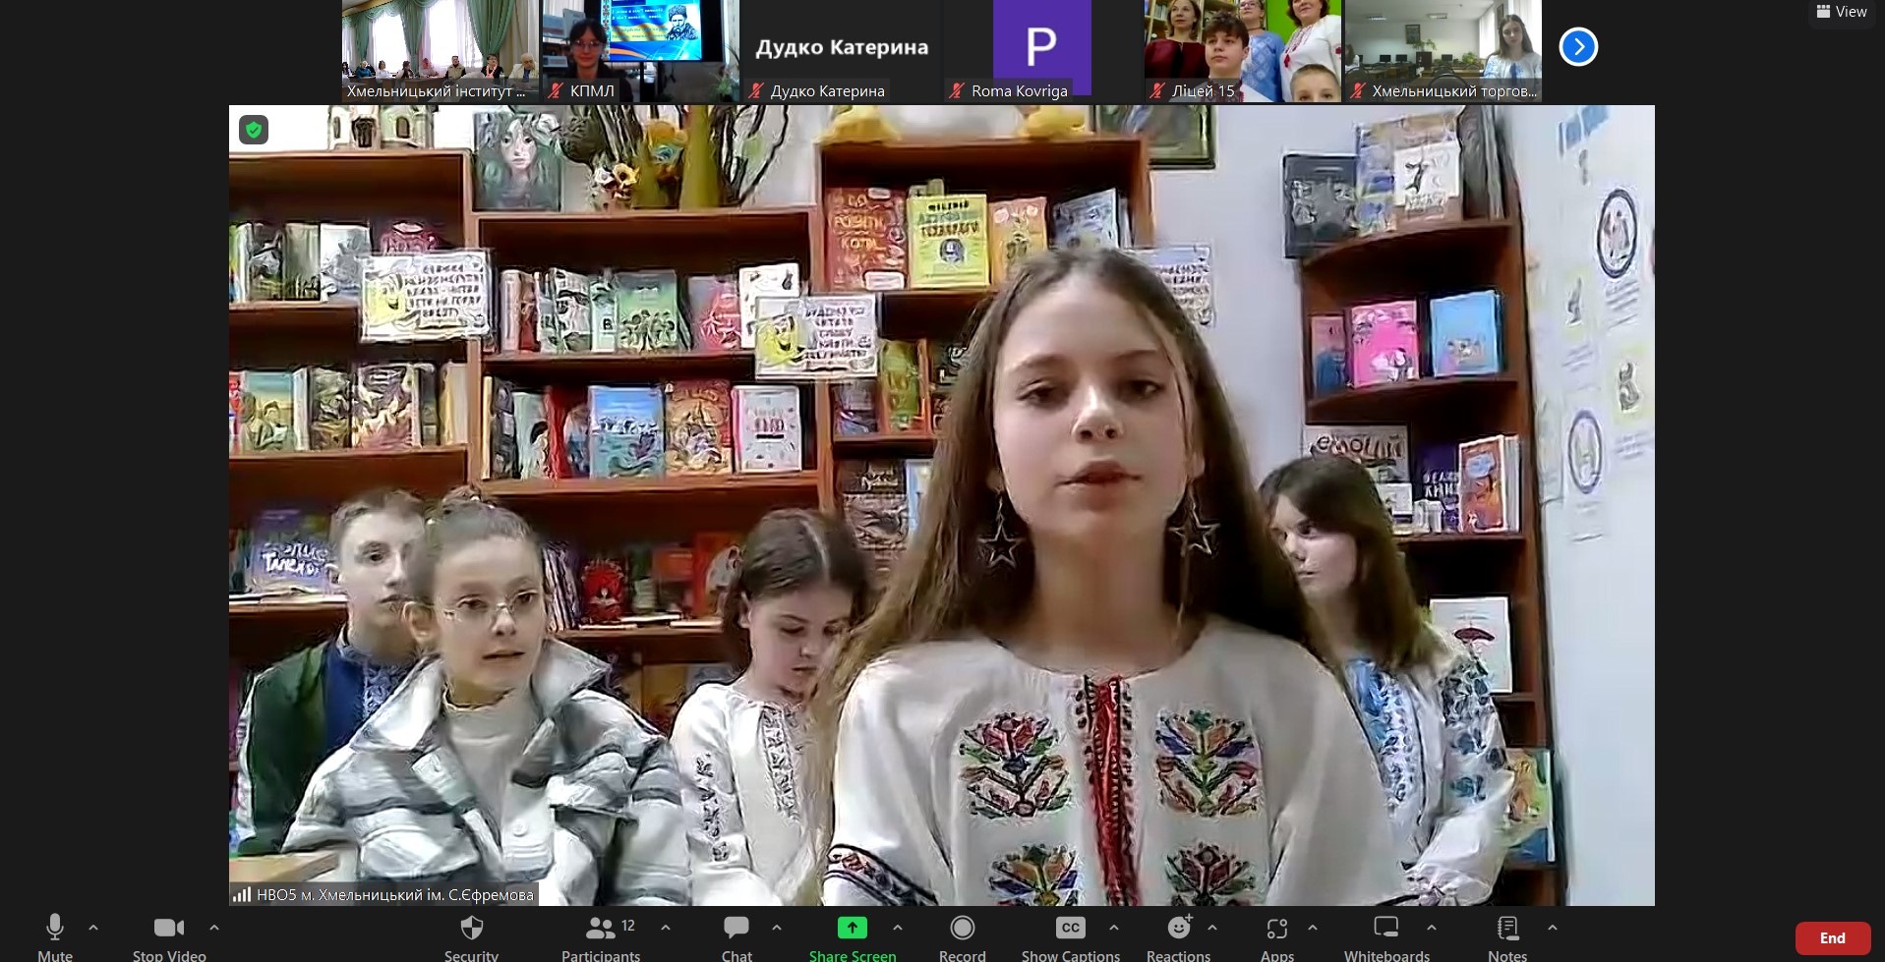Expand video options arrow beside Stop Video
The height and width of the screenshot is (962, 1885).
tap(214, 928)
